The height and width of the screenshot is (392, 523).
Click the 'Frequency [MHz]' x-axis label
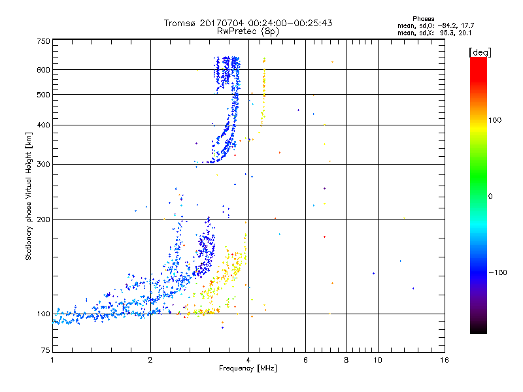coord(248,368)
